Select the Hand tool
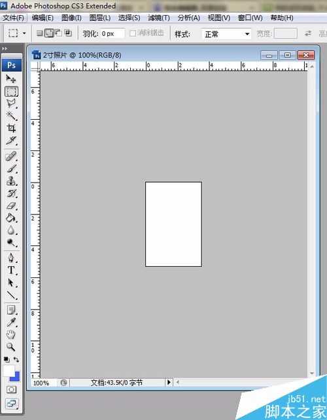 tap(11, 334)
